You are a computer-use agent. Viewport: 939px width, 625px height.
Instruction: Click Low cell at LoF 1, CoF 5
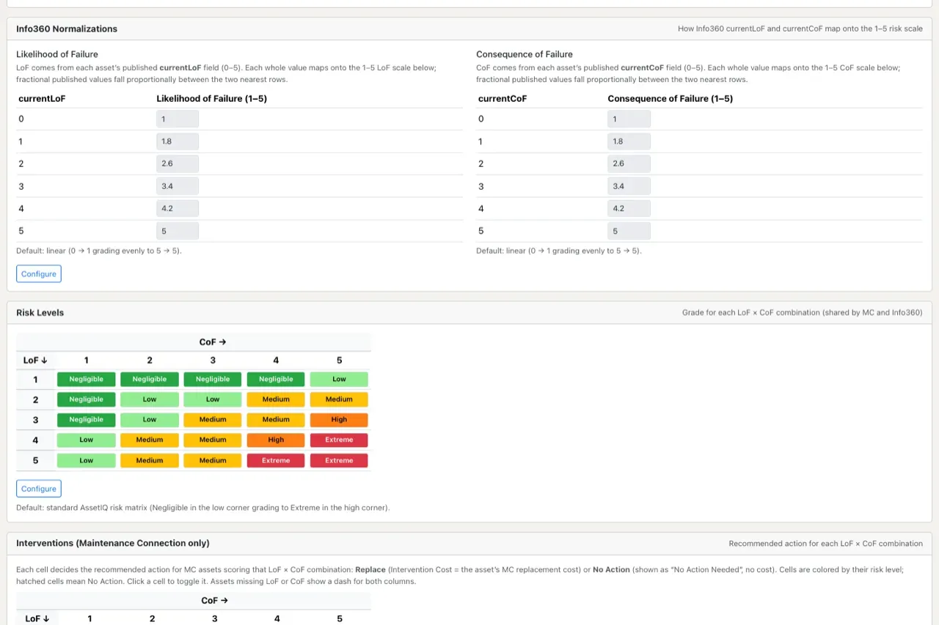coord(339,380)
